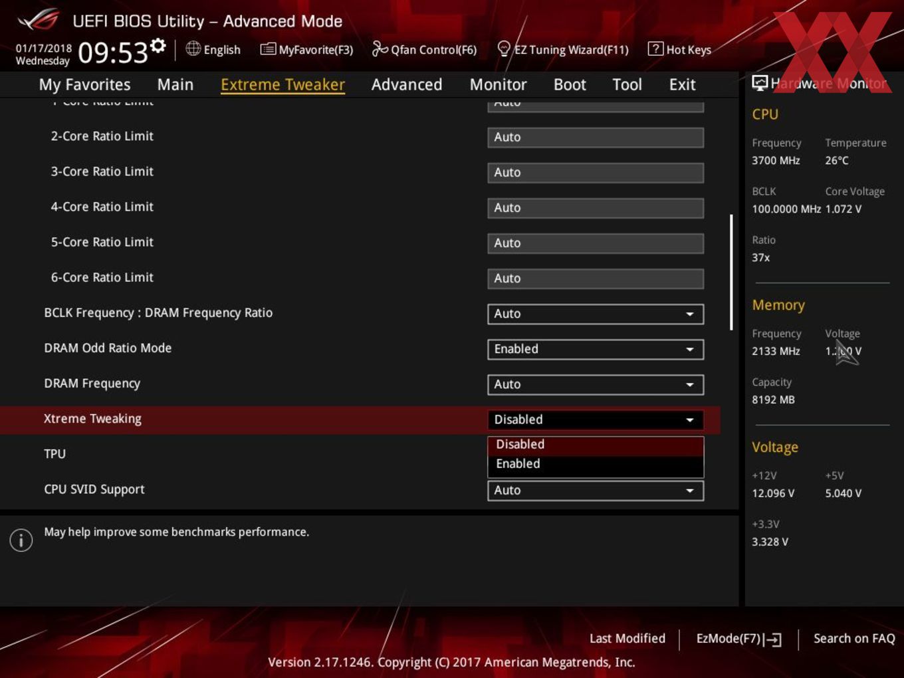Open the Tool tab

[x=627, y=84]
